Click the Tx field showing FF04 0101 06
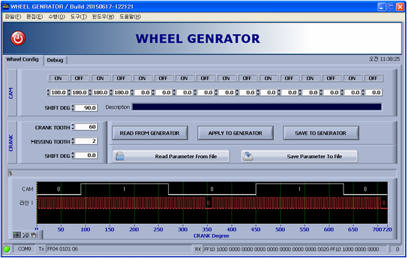 pyautogui.click(x=119, y=249)
